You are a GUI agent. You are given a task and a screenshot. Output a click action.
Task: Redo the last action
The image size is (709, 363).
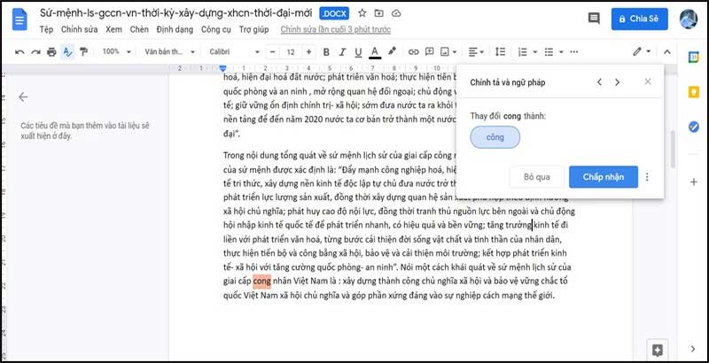click(x=35, y=52)
